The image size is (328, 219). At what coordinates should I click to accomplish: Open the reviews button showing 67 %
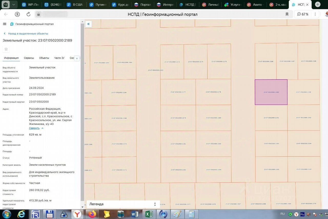pos(303,14)
